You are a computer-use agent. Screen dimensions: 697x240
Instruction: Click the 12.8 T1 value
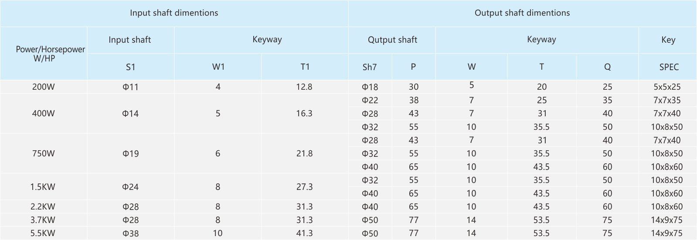[x=304, y=87]
